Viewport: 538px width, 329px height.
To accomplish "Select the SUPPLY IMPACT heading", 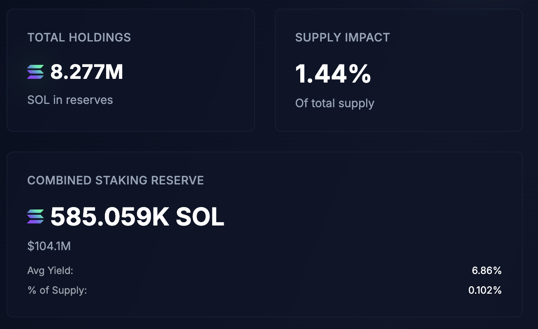I will [342, 37].
